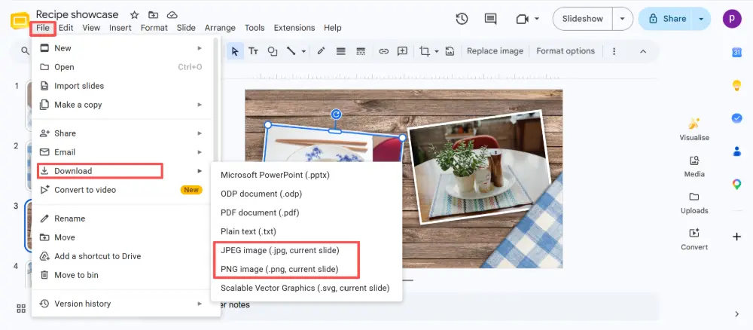Viewport: 753px width, 330px height.
Task: Open the Convert side tool
Action: [694, 240]
